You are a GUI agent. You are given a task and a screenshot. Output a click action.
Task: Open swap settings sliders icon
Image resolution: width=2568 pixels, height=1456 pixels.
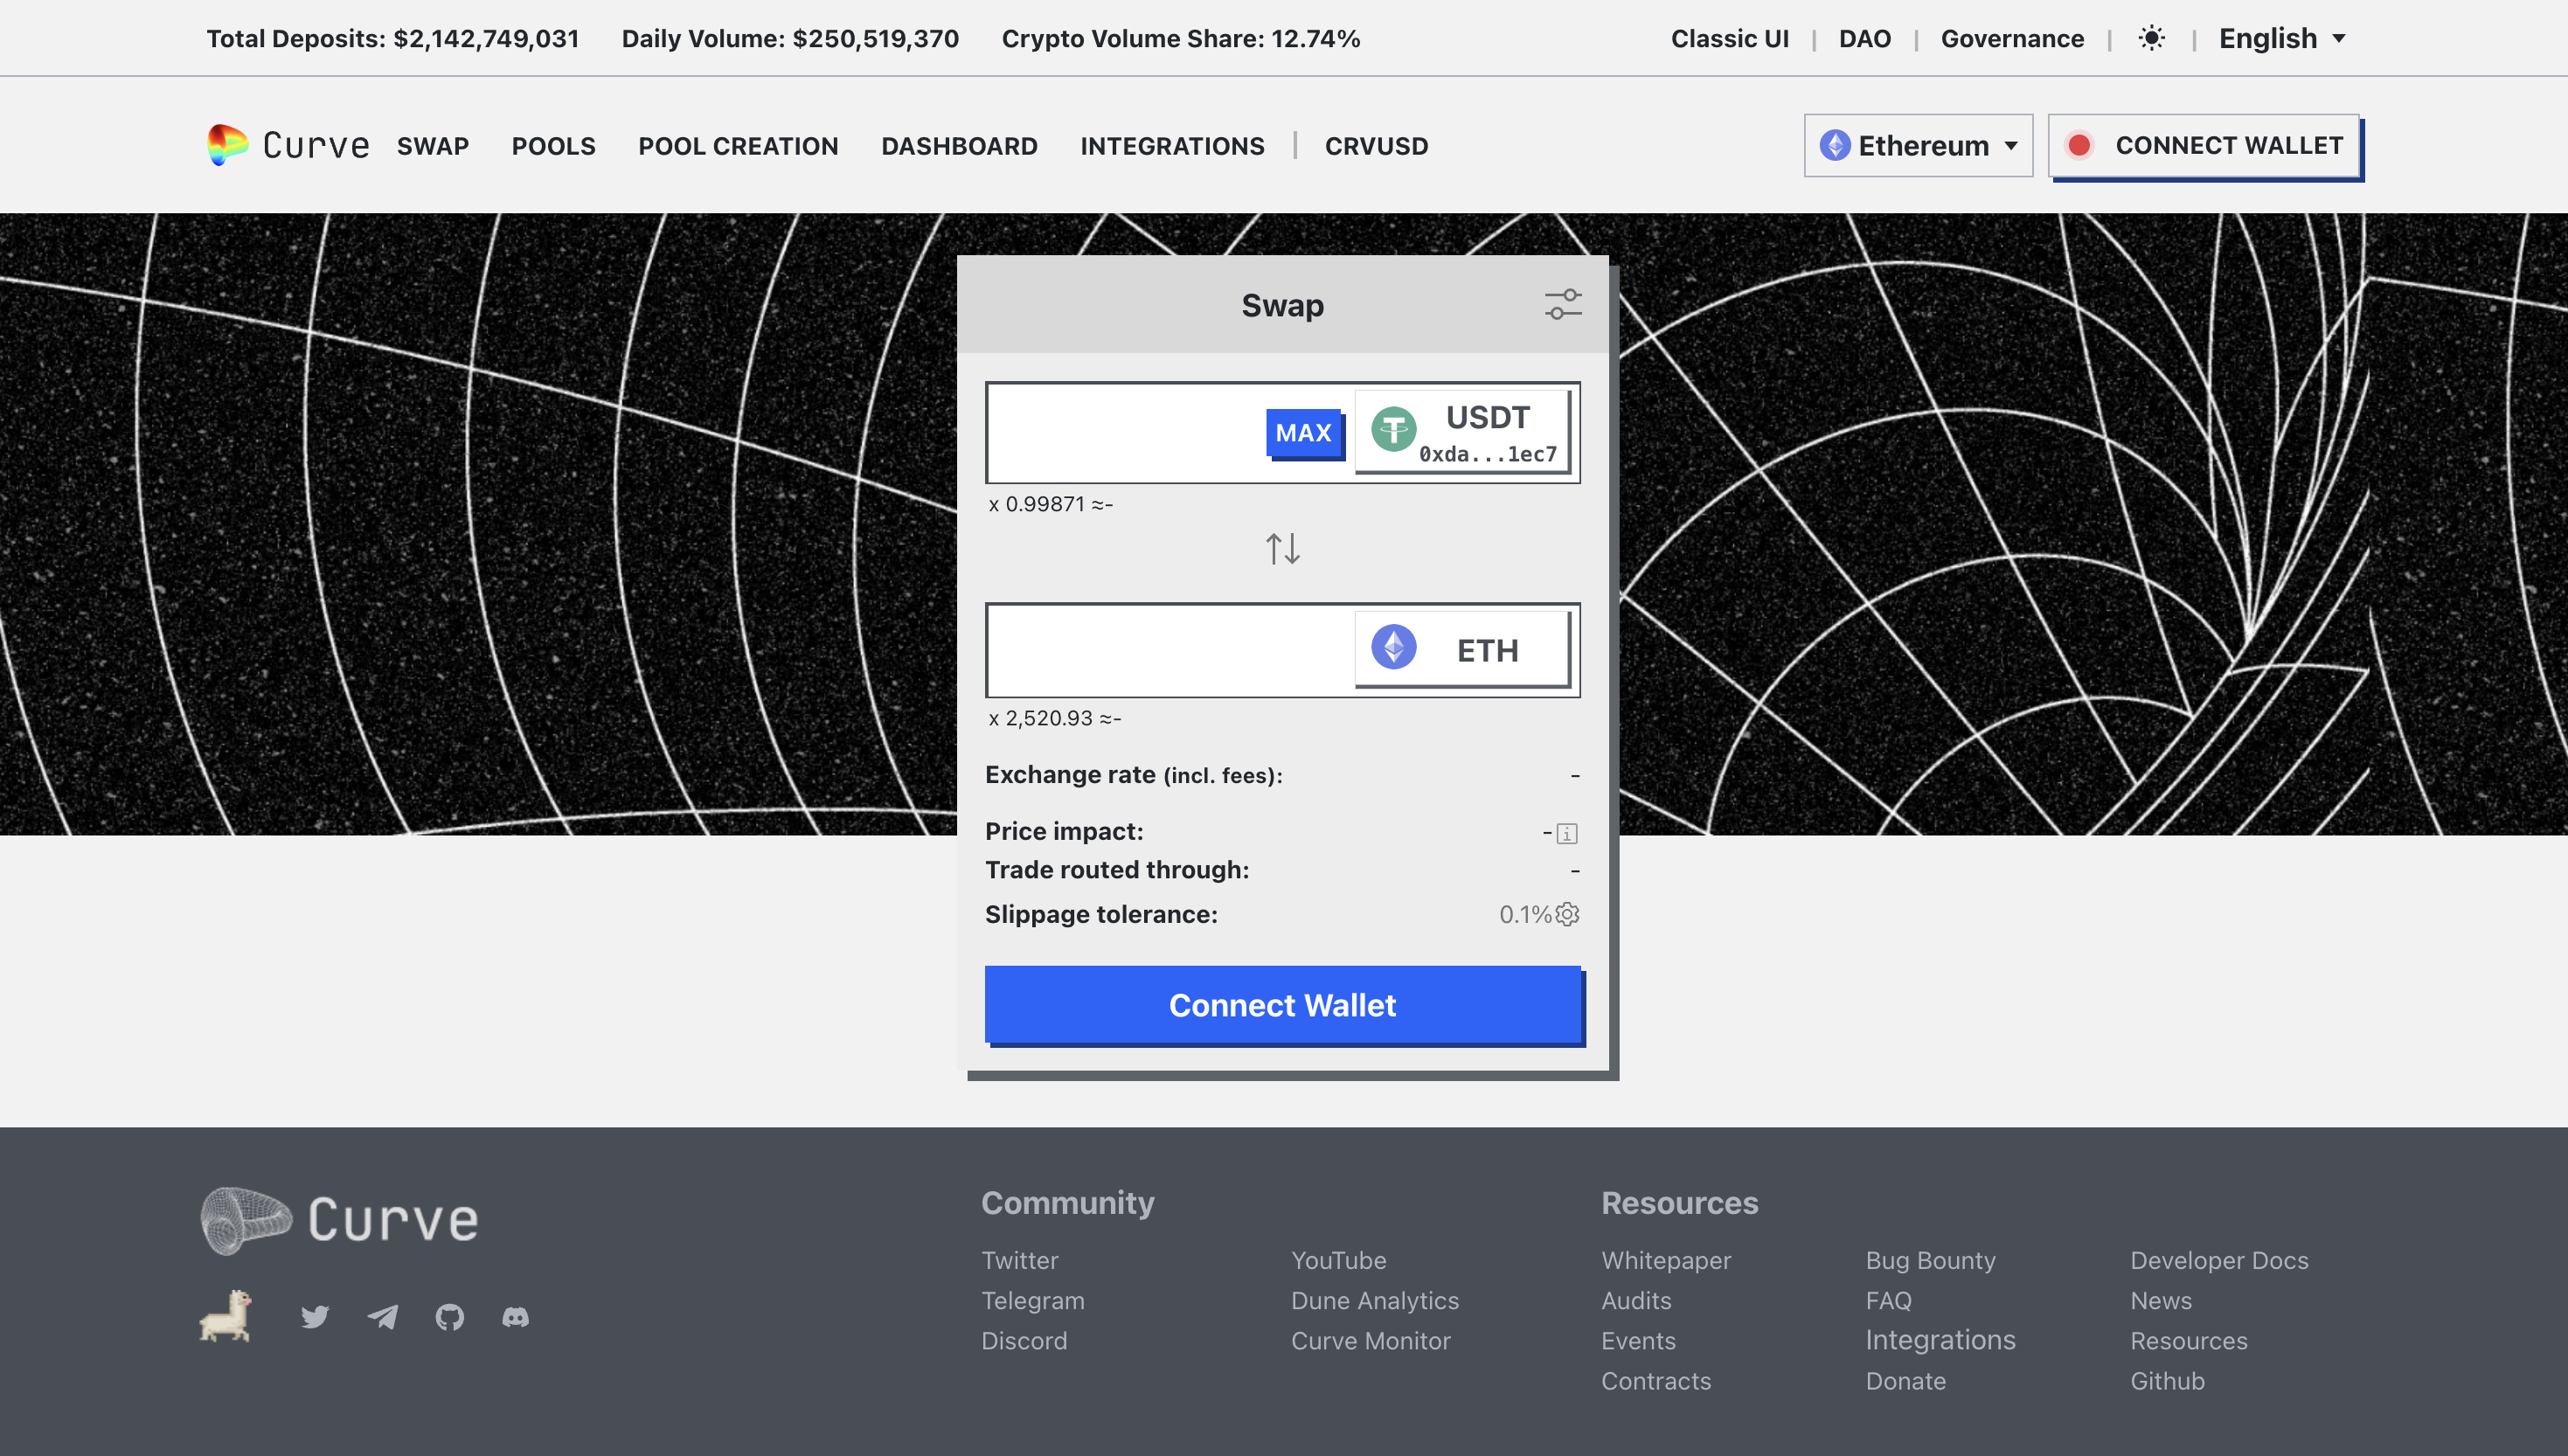pyautogui.click(x=1562, y=304)
